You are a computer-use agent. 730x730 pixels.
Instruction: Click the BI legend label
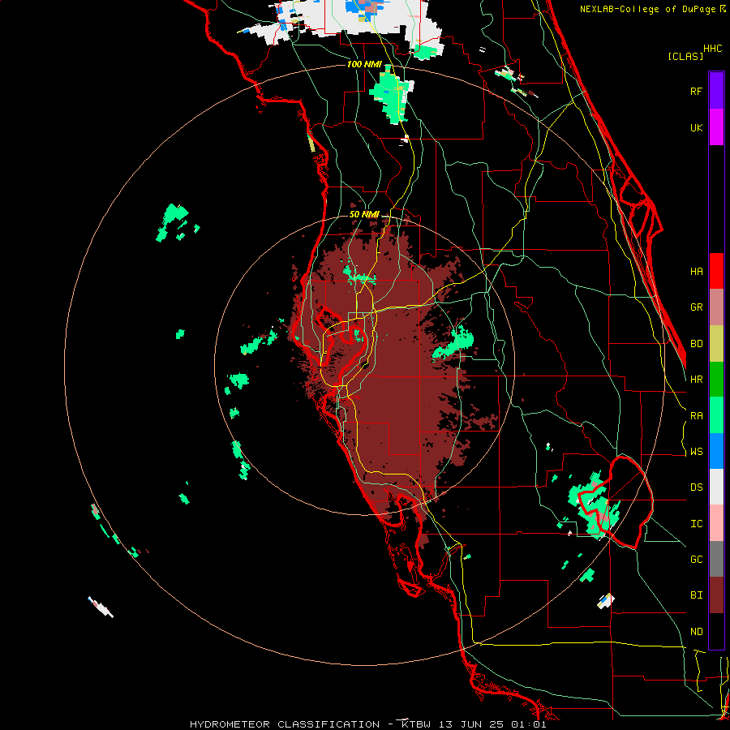tap(696, 595)
